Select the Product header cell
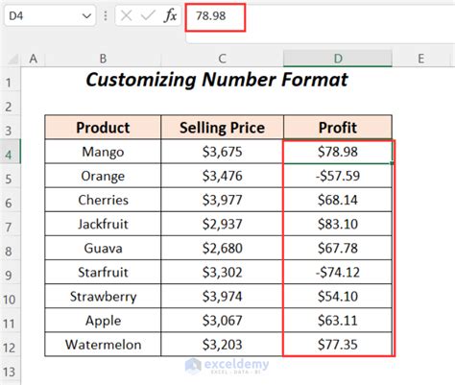 [103, 128]
